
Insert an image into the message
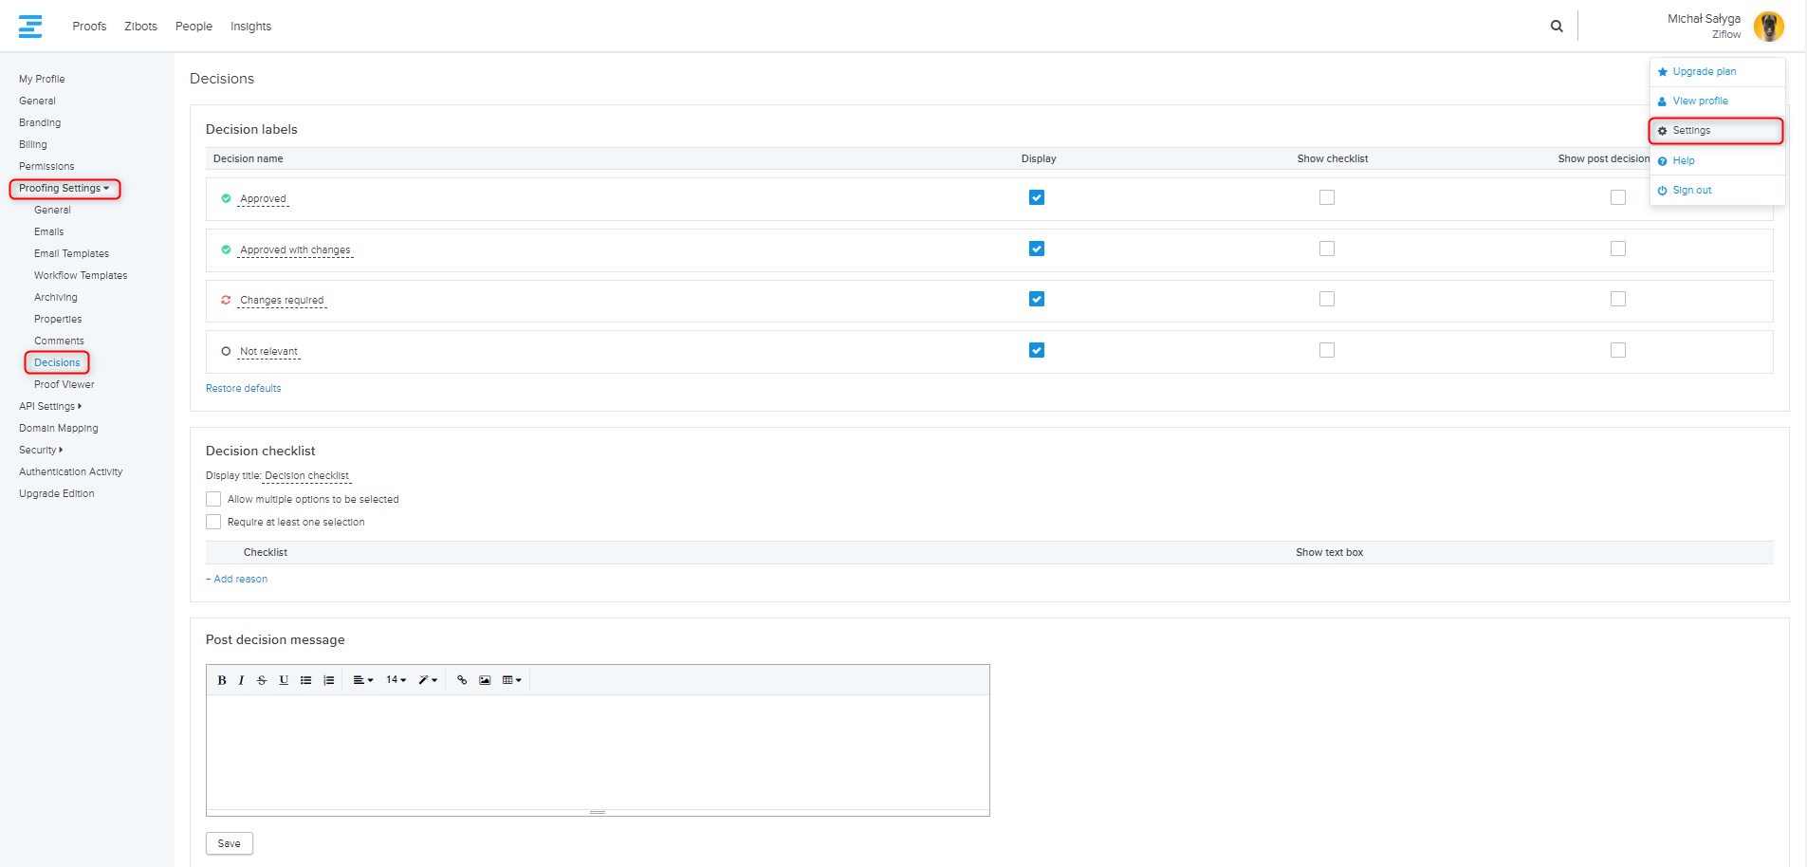[485, 680]
